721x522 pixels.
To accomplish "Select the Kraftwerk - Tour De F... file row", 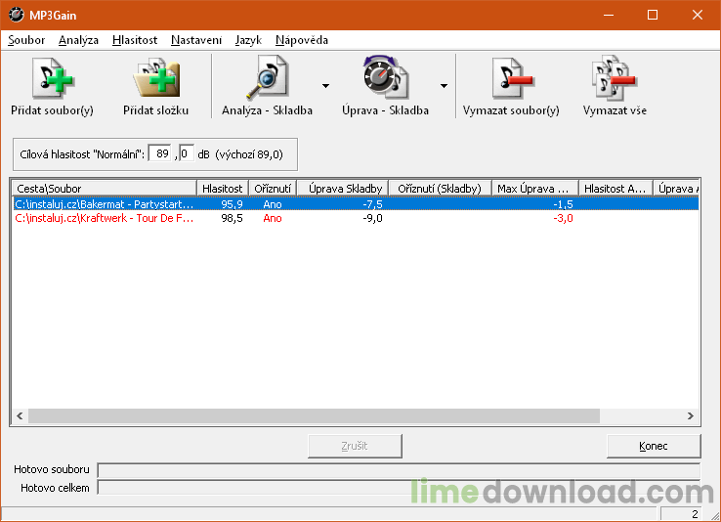I will click(105, 218).
